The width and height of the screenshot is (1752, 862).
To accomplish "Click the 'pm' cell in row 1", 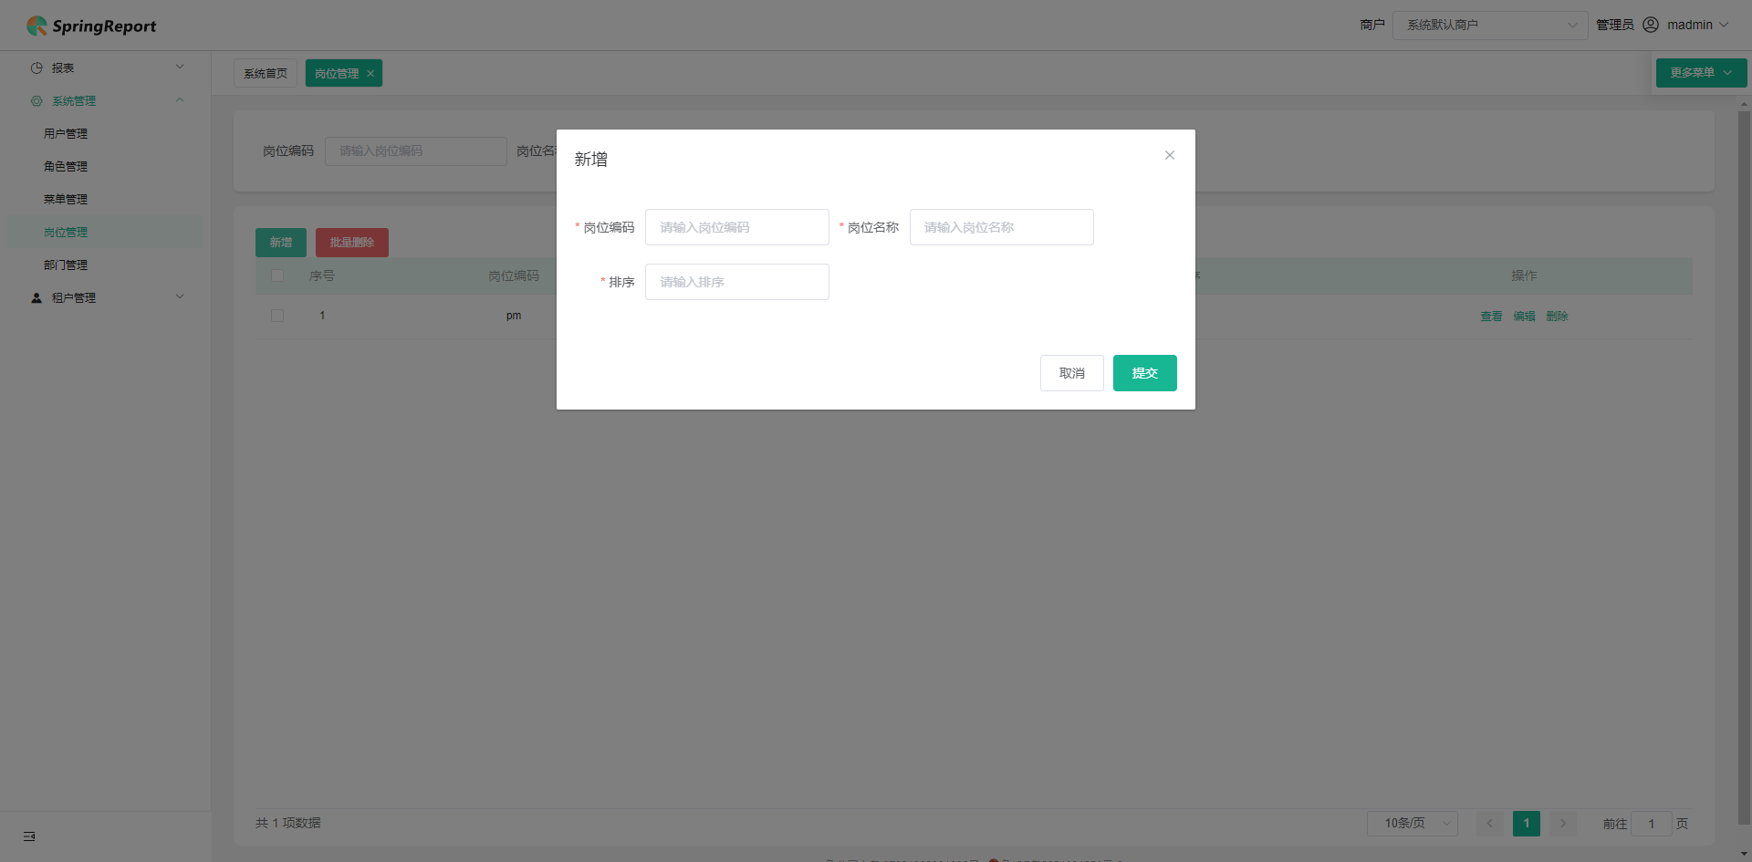I will click(x=514, y=316).
